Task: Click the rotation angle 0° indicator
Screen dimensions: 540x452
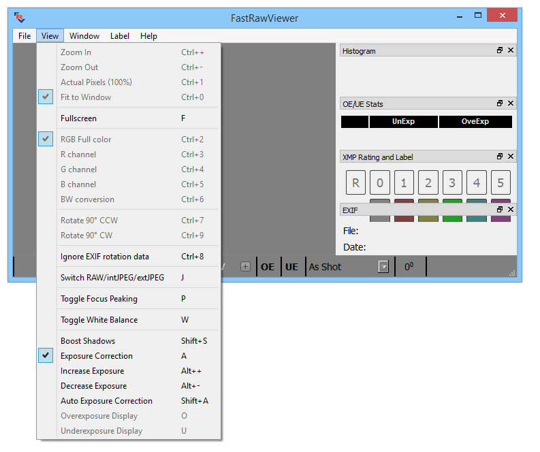Action: tap(409, 267)
